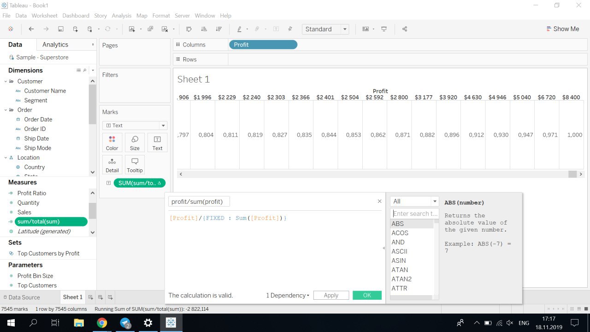Open the File menu
Viewport: 590px width, 332px height.
6,15
